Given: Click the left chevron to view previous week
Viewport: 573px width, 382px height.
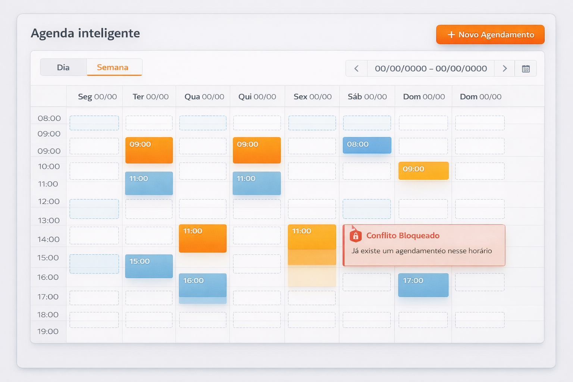Looking at the screenshot, I should (x=356, y=68).
